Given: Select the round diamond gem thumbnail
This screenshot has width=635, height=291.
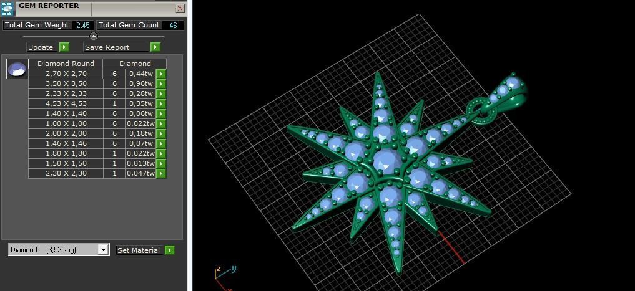Looking at the screenshot, I should click(x=17, y=69).
